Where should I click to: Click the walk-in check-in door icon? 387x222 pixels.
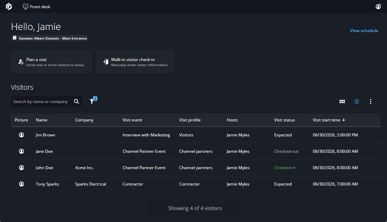(106, 62)
